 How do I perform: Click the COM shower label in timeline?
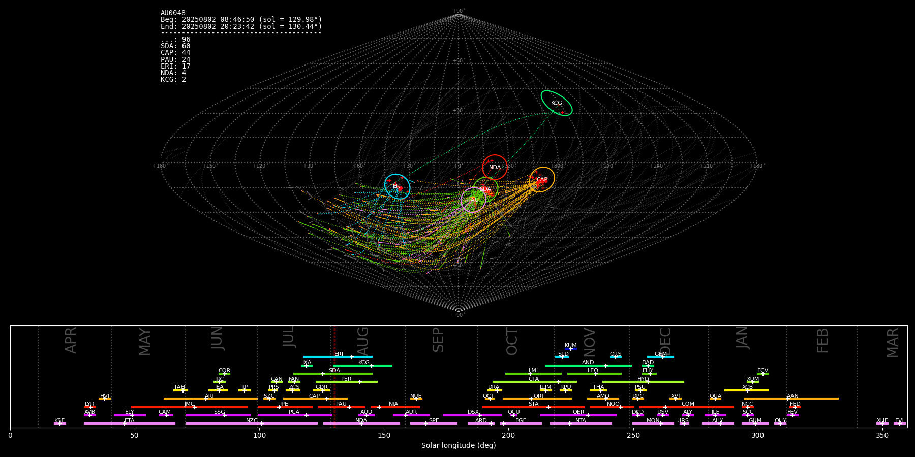pos(688,404)
